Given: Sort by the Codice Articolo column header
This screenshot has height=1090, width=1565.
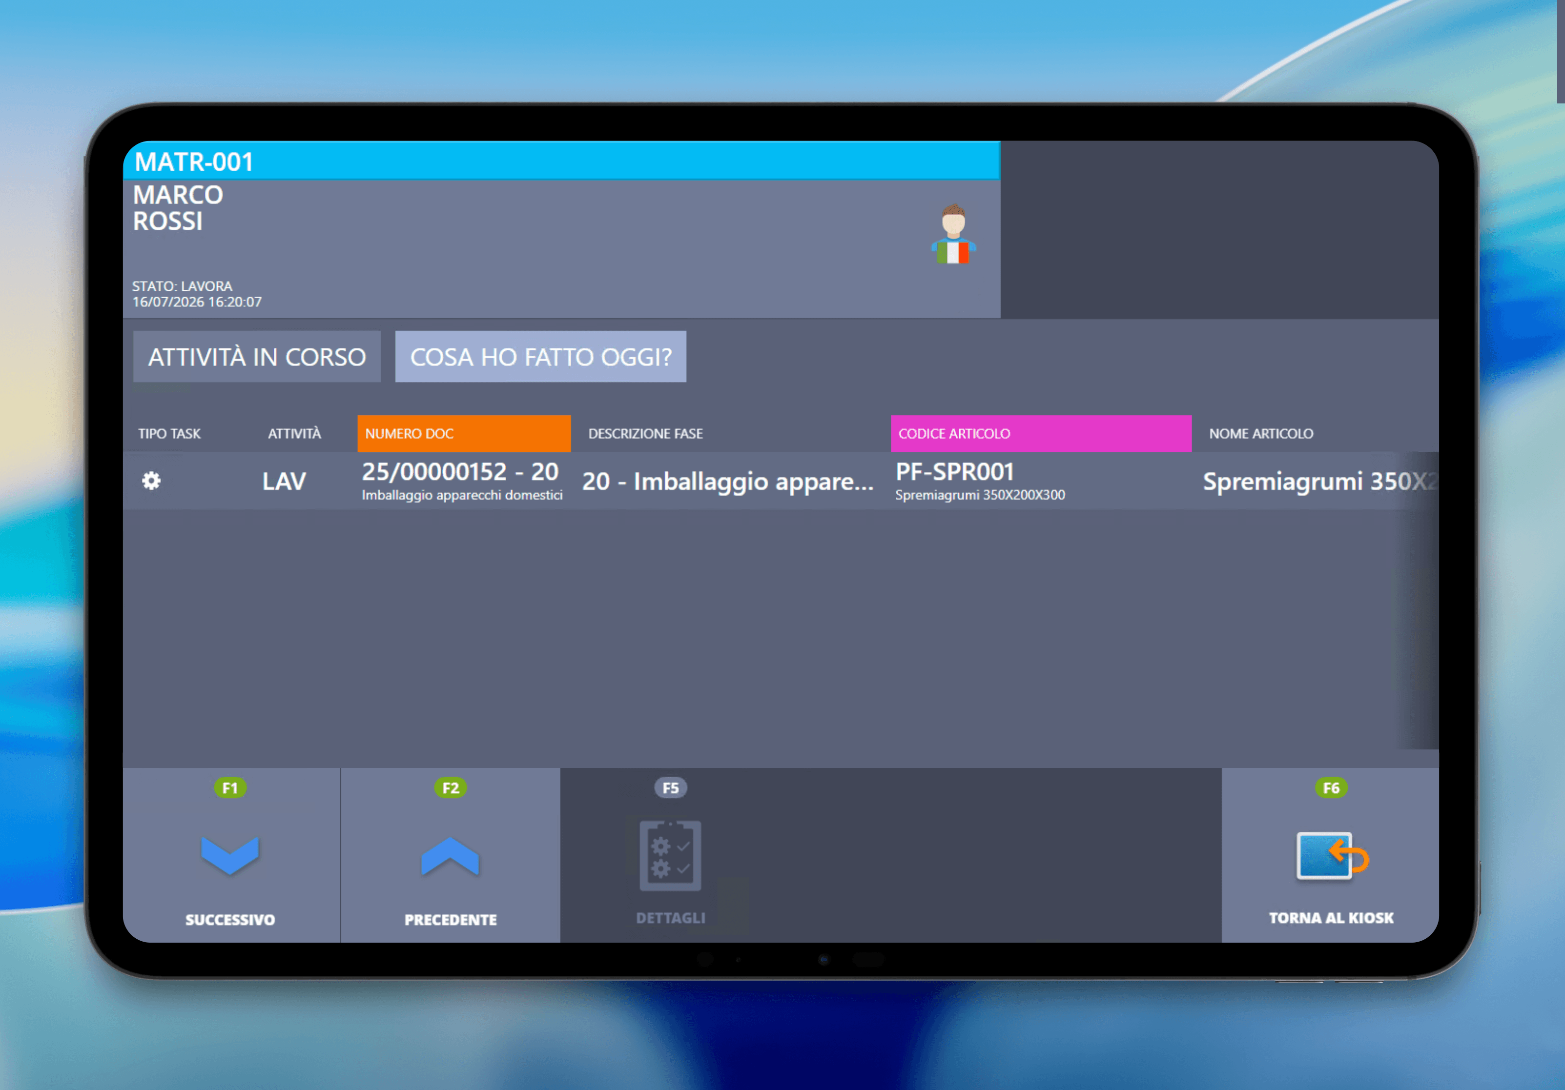Looking at the screenshot, I should click(1041, 433).
